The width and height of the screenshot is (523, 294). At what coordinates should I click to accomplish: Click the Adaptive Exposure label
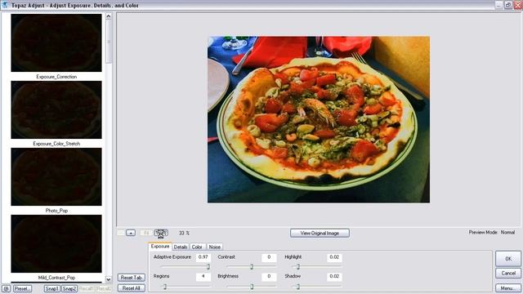[x=172, y=257]
